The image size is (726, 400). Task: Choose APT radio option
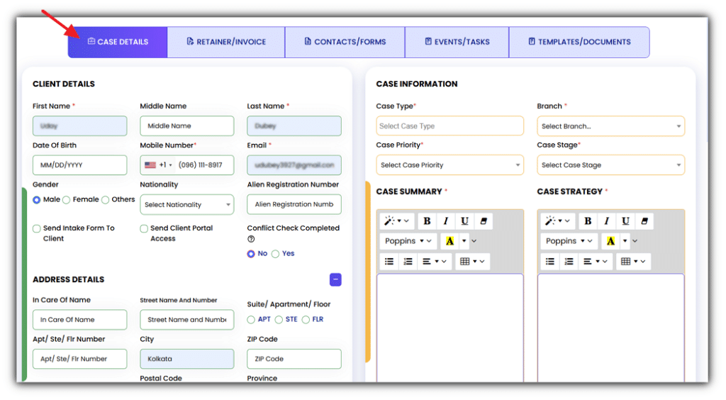pyautogui.click(x=251, y=319)
